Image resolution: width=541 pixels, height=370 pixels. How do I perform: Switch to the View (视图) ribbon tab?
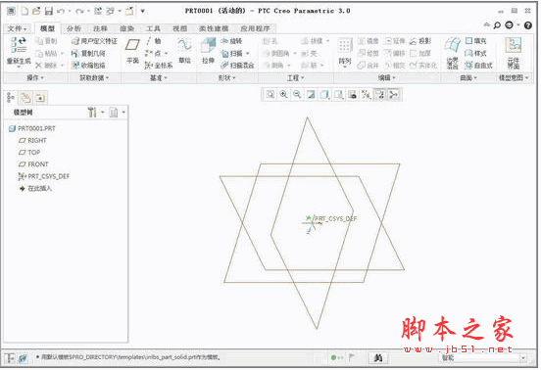pyautogui.click(x=179, y=28)
